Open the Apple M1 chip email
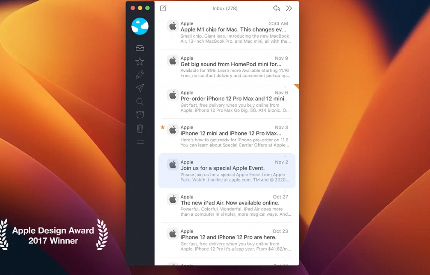 click(227, 32)
